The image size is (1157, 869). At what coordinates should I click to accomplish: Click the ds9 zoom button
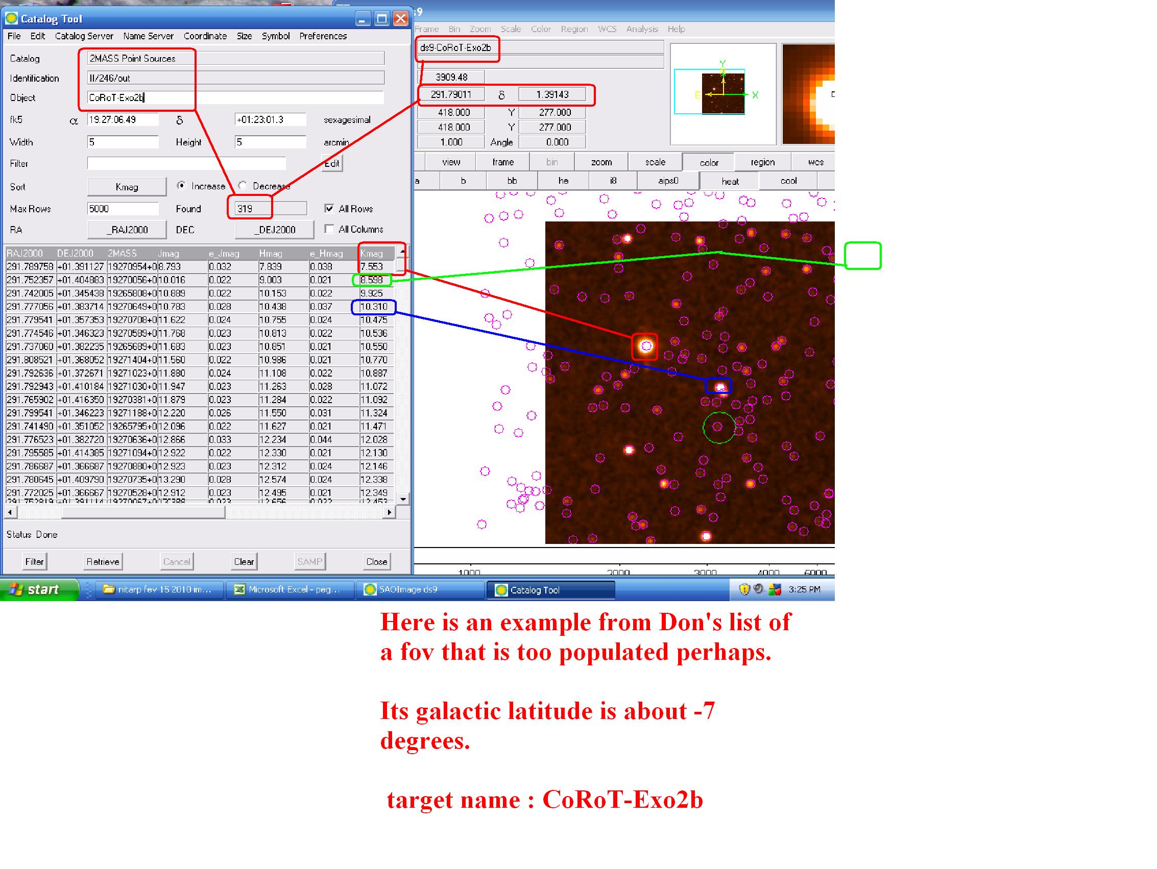[x=601, y=163]
